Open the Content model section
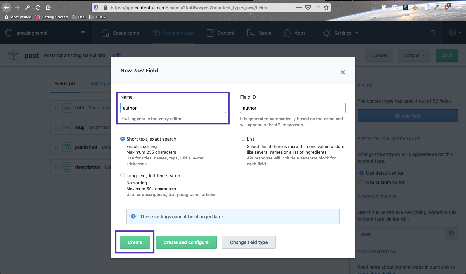The image size is (466, 274). pos(173,33)
